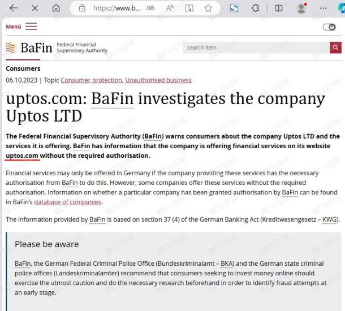Click the BKA abbreviation

click(226, 264)
